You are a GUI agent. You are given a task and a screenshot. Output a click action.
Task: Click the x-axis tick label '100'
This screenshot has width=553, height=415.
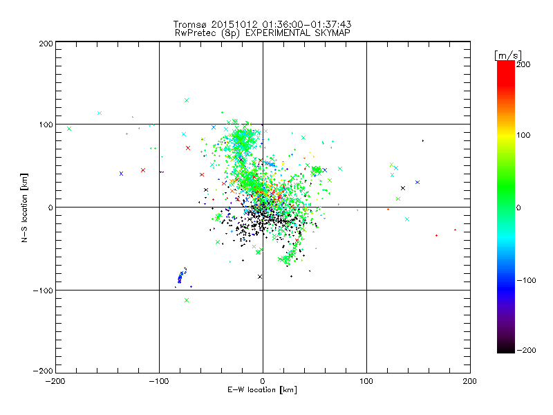point(366,381)
